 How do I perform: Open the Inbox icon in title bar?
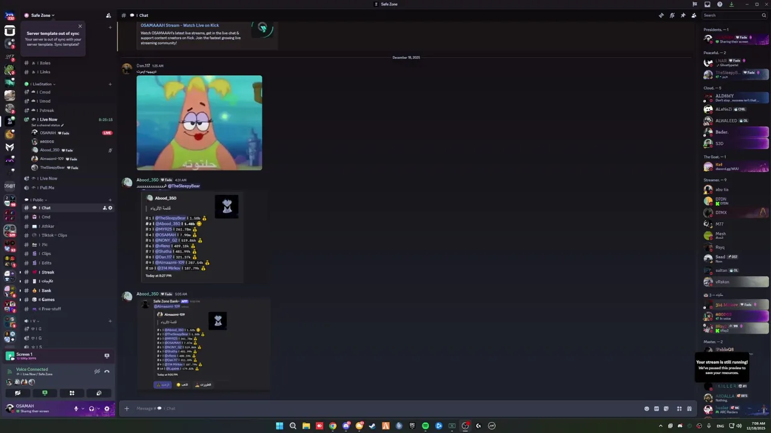click(707, 4)
